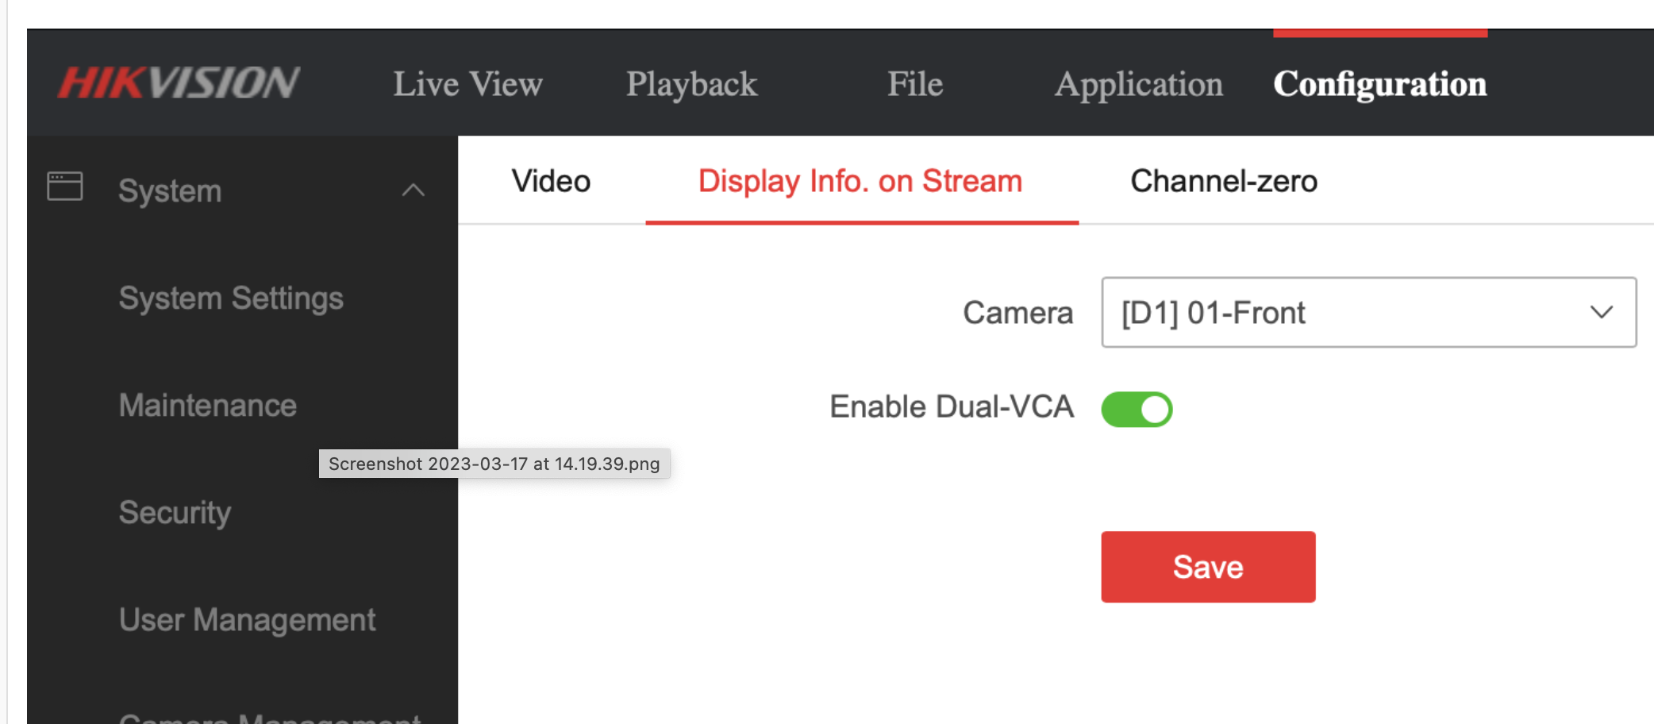The width and height of the screenshot is (1654, 724).
Task: Click the Hikvision logo
Action: coord(179,83)
